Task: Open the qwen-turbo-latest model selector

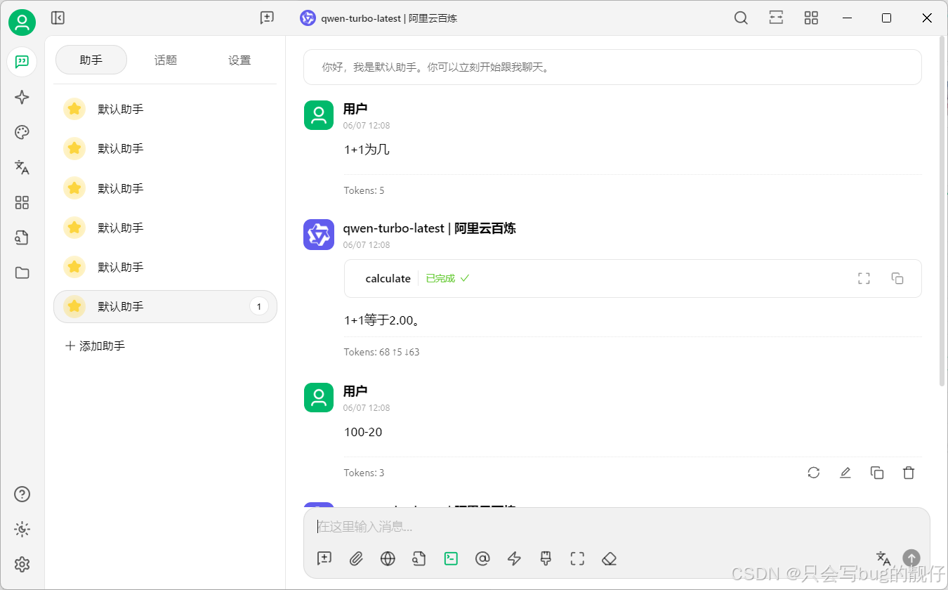Action: 378,18
